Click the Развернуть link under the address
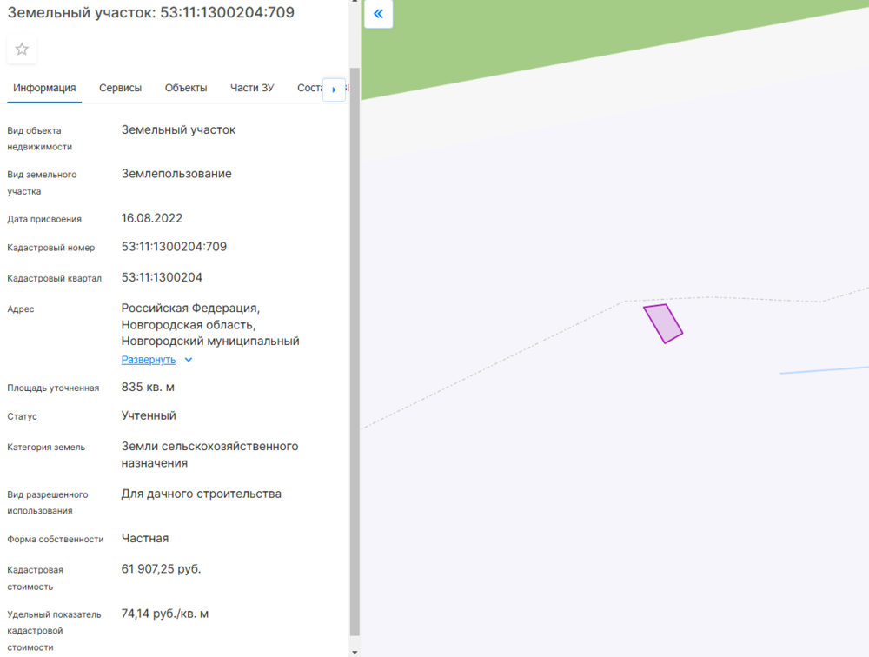The width and height of the screenshot is (869, 657). pyautogui.click(x=149, y=360)
